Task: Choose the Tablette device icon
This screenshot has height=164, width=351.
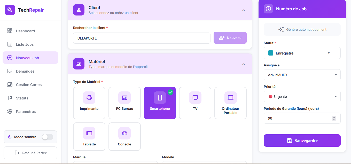Action: [x=89, y=134]
